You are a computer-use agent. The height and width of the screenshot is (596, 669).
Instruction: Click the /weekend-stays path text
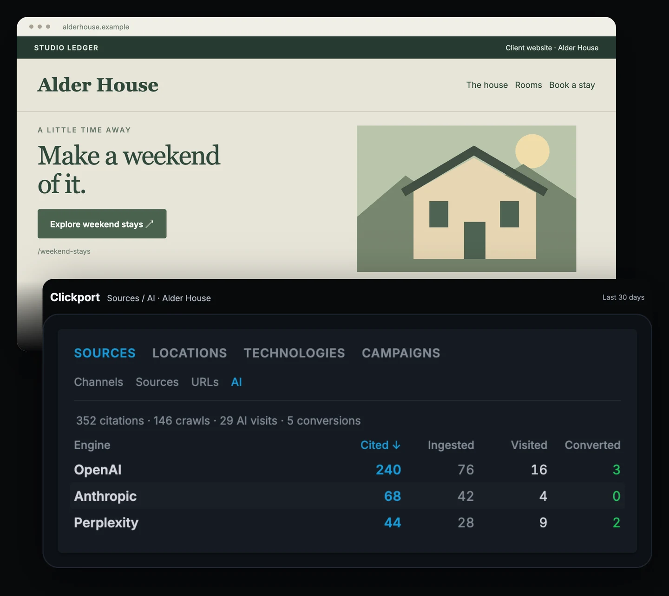[64, 251]
